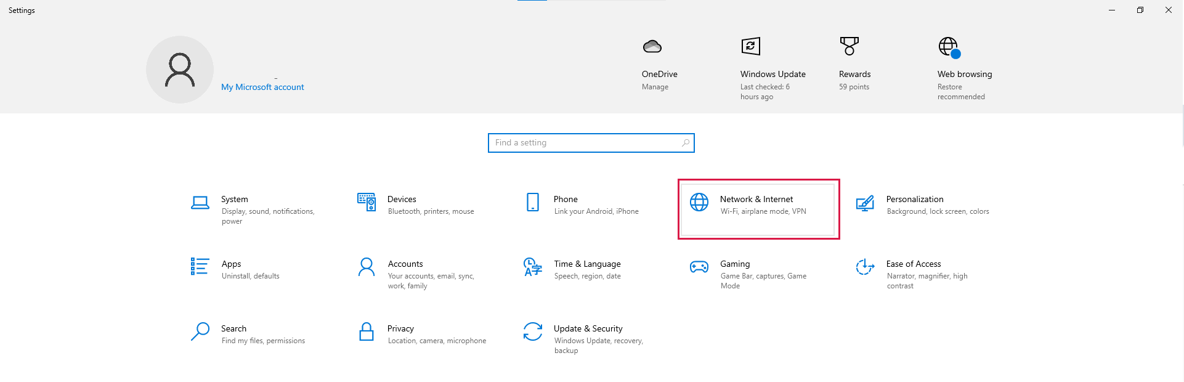1184x382 pixels.
Task: Click inside the Find a setting field
Action: pyautogui.click(x=591, y=143)
